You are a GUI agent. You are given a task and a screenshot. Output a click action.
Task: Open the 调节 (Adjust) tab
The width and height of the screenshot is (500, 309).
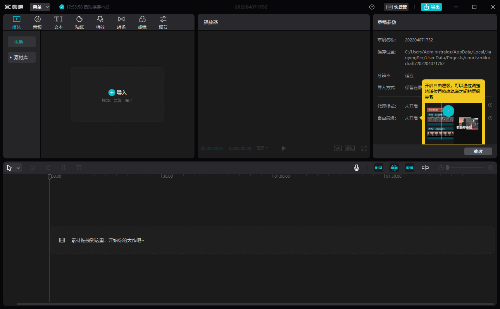pyautogui.click(x=163, y=22)
